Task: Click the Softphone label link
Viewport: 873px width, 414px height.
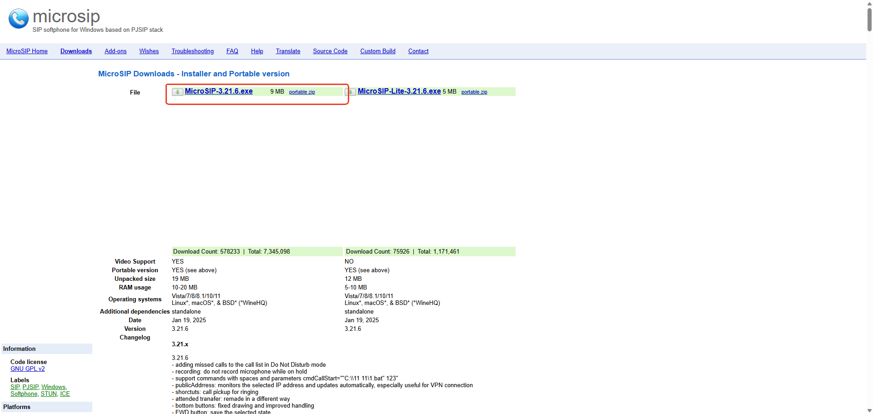Action: point(24,394)
